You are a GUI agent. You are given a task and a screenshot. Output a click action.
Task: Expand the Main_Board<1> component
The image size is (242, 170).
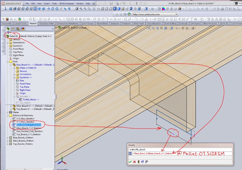click(x=11, y=106)
